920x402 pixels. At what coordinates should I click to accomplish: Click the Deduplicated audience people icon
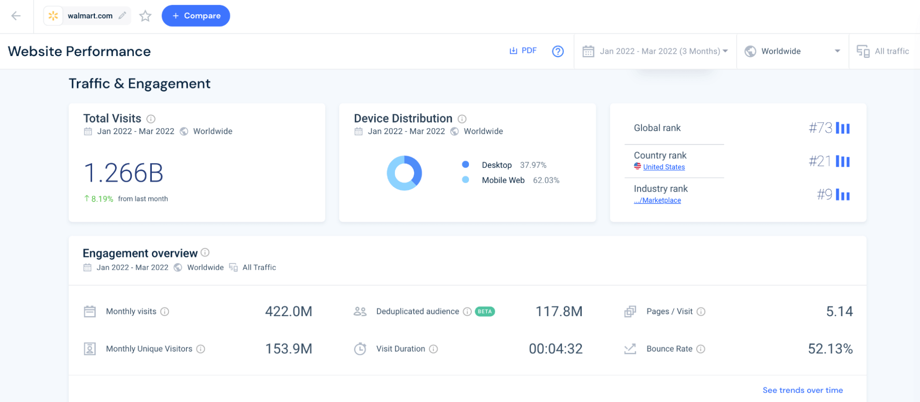click(x=360, y=311)
